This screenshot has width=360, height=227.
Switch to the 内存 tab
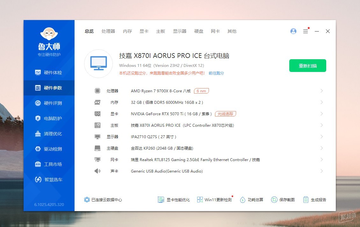point(127,31)
